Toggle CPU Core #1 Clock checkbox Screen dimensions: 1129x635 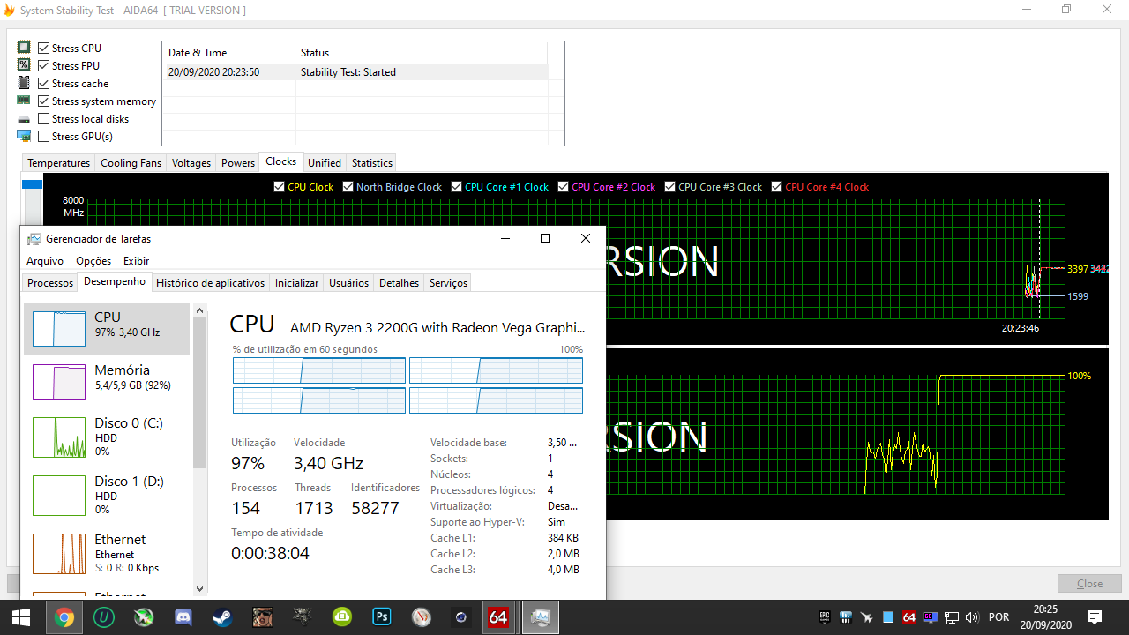tap(457, 187)
